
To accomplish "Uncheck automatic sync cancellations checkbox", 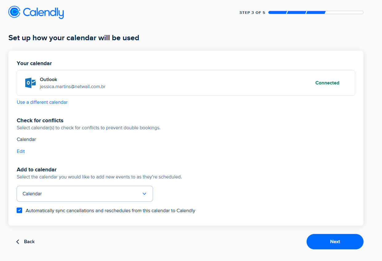I will tap(19, 210).
